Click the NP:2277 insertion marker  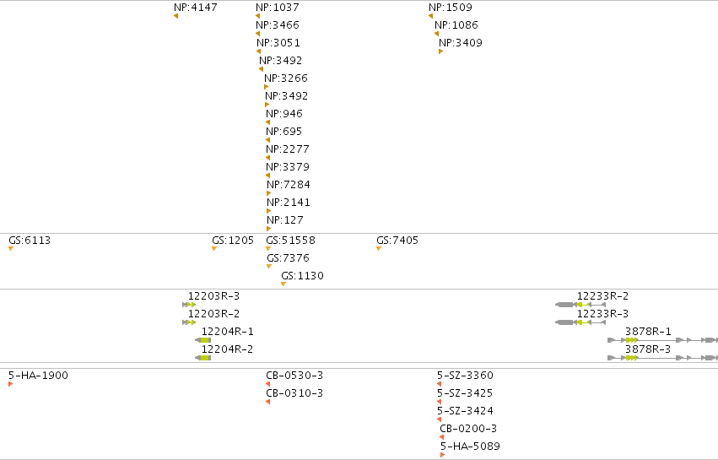click(267, 158)
